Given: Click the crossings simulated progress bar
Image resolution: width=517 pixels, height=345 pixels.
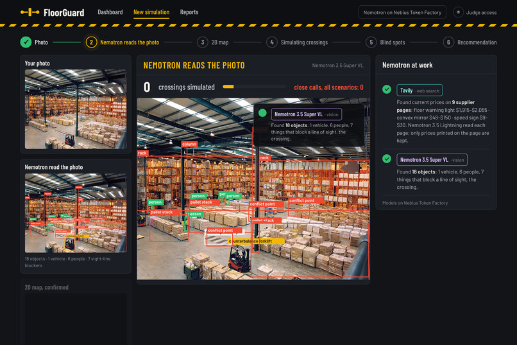Looking at the screenshot, I should 254,87.
